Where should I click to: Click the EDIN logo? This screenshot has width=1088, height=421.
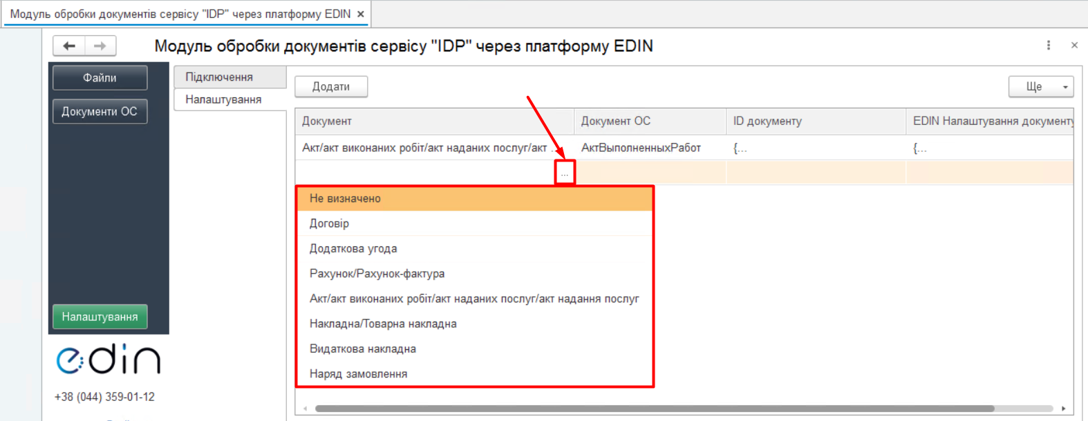coord(108,360)
